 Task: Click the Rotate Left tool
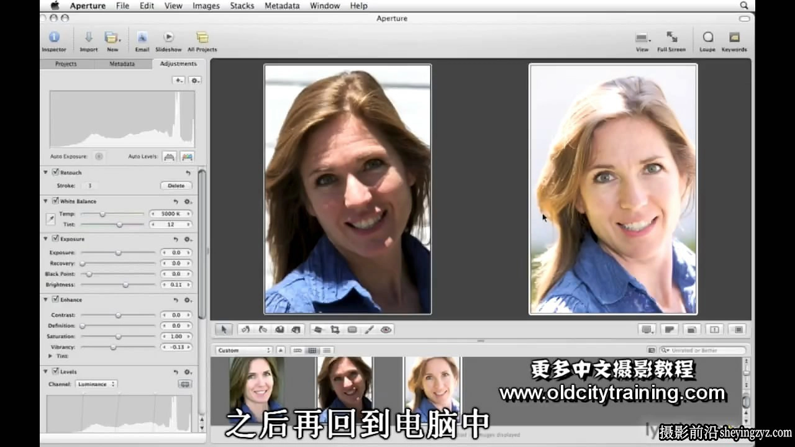click(246, 330)
